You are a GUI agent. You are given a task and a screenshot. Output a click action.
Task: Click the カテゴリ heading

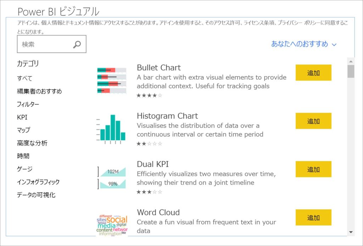(28, 63)
